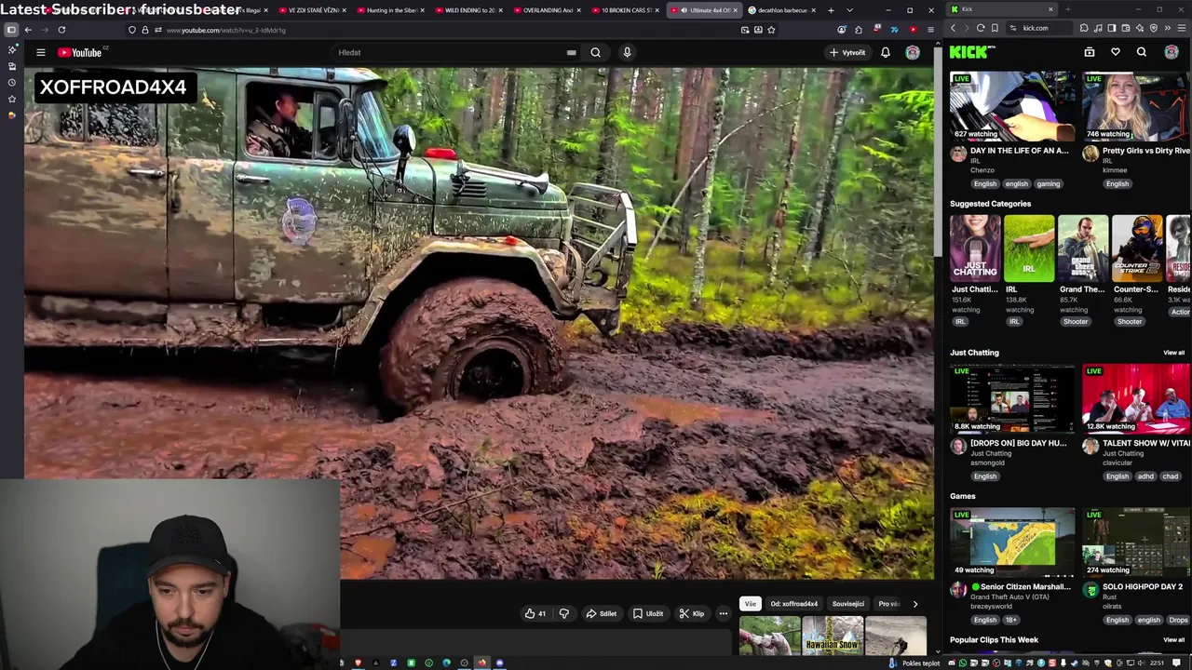Open the Just Chatting category card
Viewport: 1192px width, 670px height.
tap(975, 248)
